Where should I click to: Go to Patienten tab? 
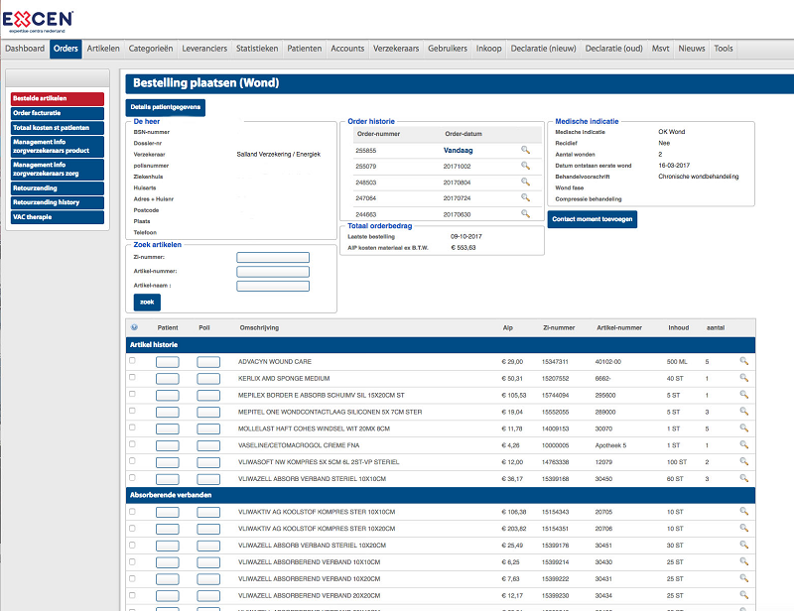305,49
